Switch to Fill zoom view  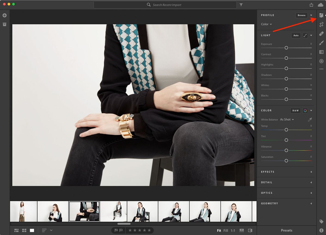[x=225, y=231]
